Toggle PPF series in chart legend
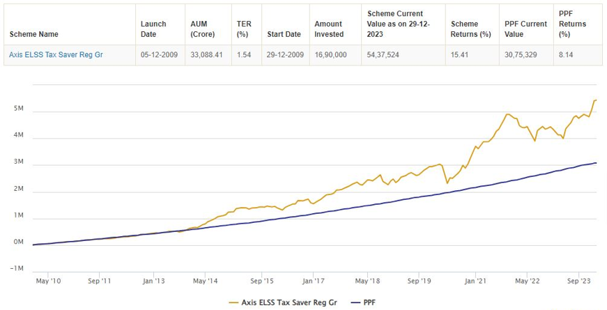Screen dimensions: 607x310 tap(365, 303)
